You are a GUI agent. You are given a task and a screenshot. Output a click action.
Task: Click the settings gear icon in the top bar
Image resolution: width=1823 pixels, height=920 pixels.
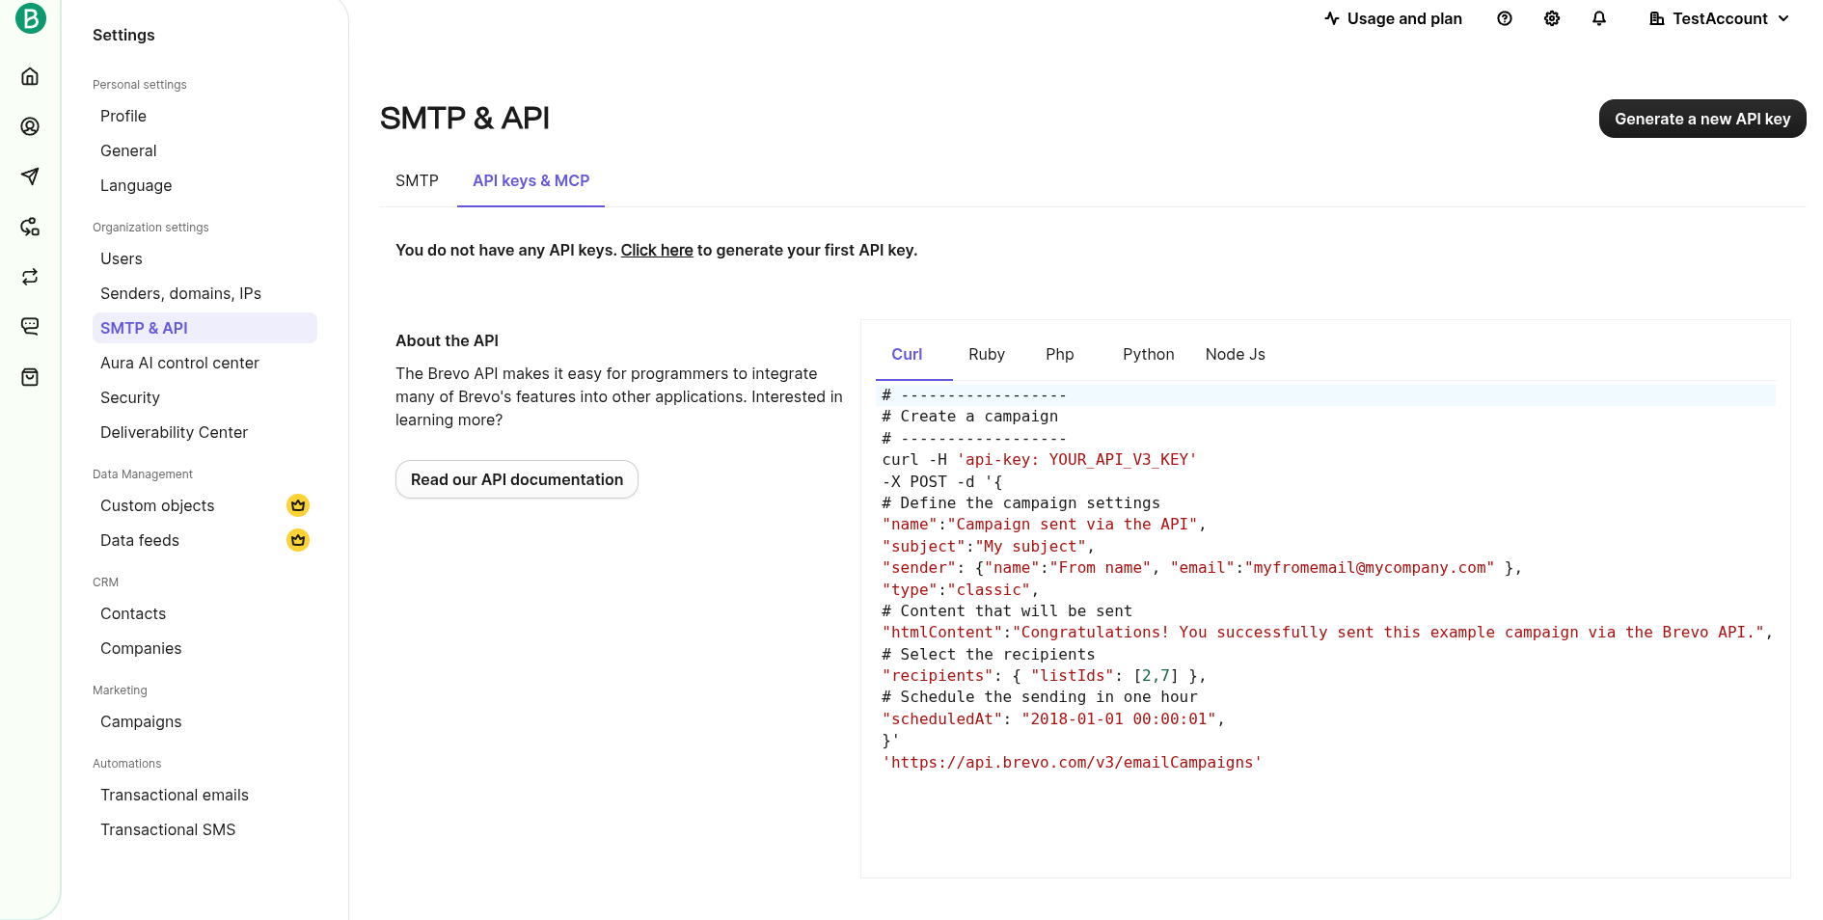tap(1551, 18)
